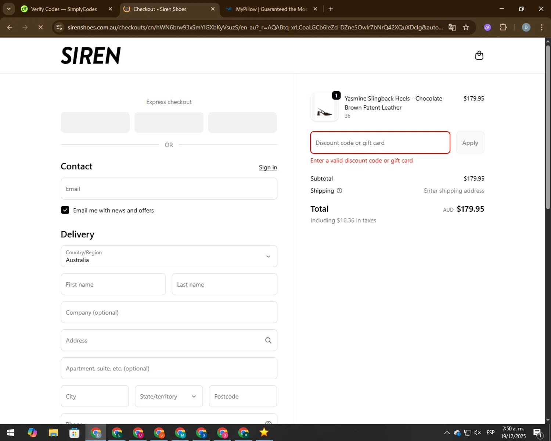Click the Postcode field
The width and height of the screenshot is (551, 441).
click(243, 396)
